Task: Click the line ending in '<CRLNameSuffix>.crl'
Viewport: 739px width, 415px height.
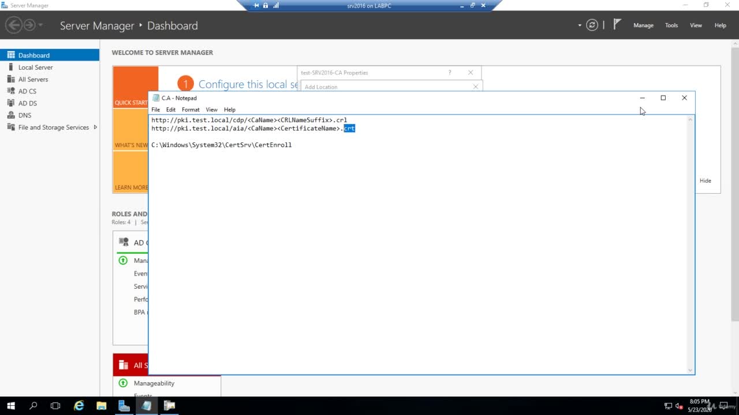Action: (249, 120)
